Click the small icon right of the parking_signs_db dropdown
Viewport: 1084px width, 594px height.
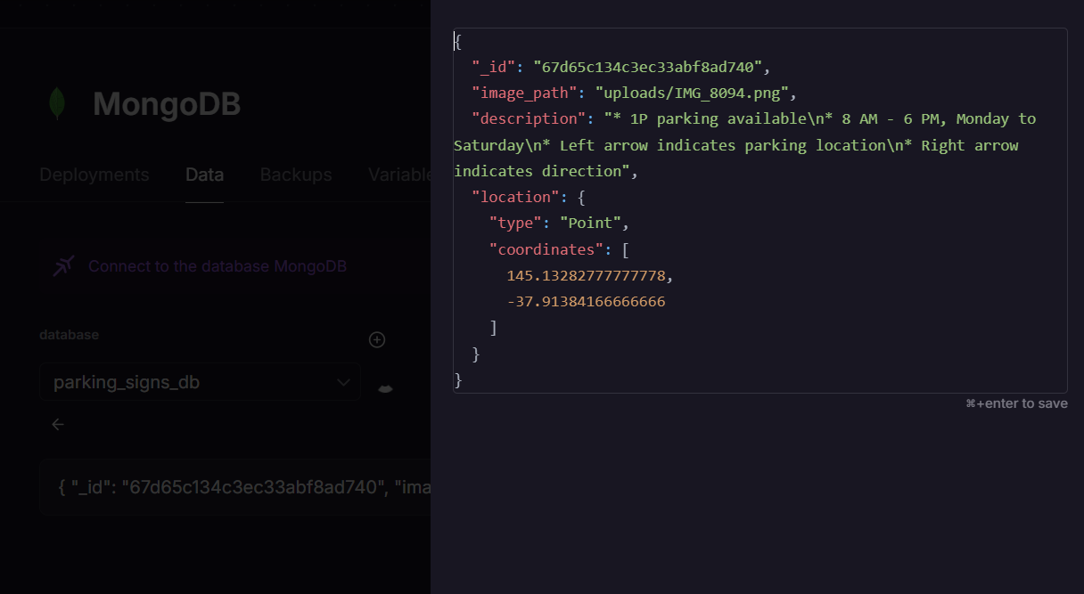pyautogui.click(x=385, y=388)
